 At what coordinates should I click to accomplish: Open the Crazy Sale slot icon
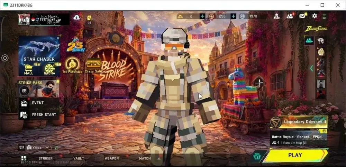click(x=93, y=66)
